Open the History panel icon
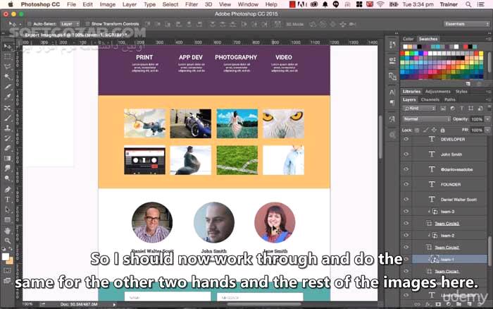 [x=392, y=44]
